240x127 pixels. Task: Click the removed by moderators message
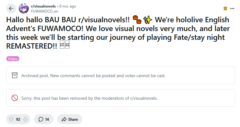(x=89, y=98)
